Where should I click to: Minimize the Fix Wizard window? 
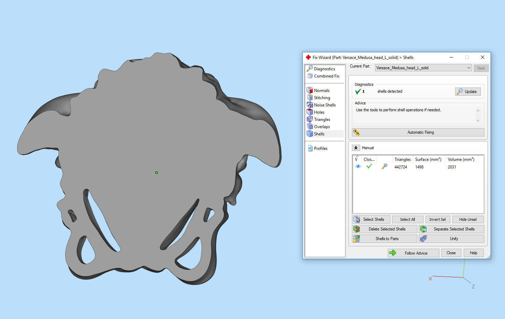pos(451,57)
